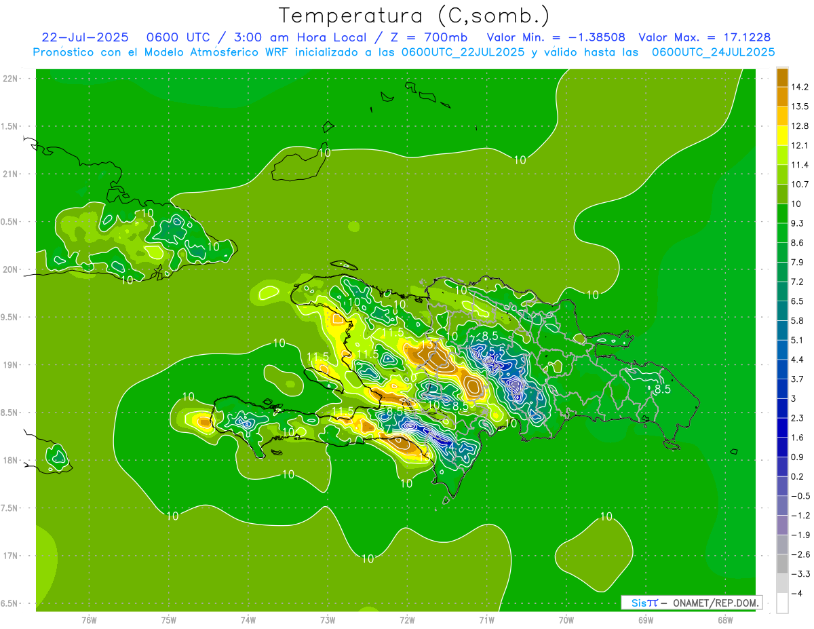Click the "1.6" color scale label
Viewport: 814px width, 629px height.
click(798, 438)
